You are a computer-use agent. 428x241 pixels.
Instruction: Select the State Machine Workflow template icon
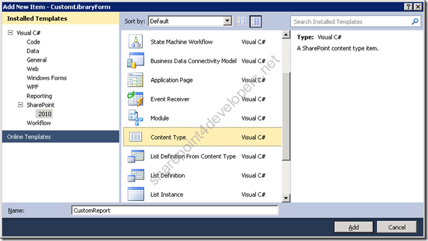coord(136,42)
